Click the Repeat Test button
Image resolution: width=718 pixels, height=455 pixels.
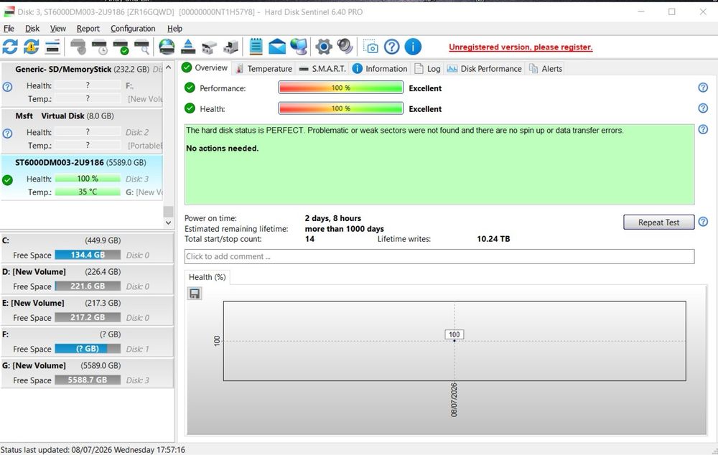(658, 222)
